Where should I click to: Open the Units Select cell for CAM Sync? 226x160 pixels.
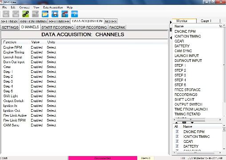[52, 125]
